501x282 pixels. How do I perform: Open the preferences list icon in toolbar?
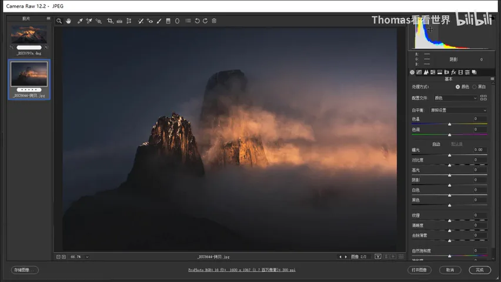188,21
